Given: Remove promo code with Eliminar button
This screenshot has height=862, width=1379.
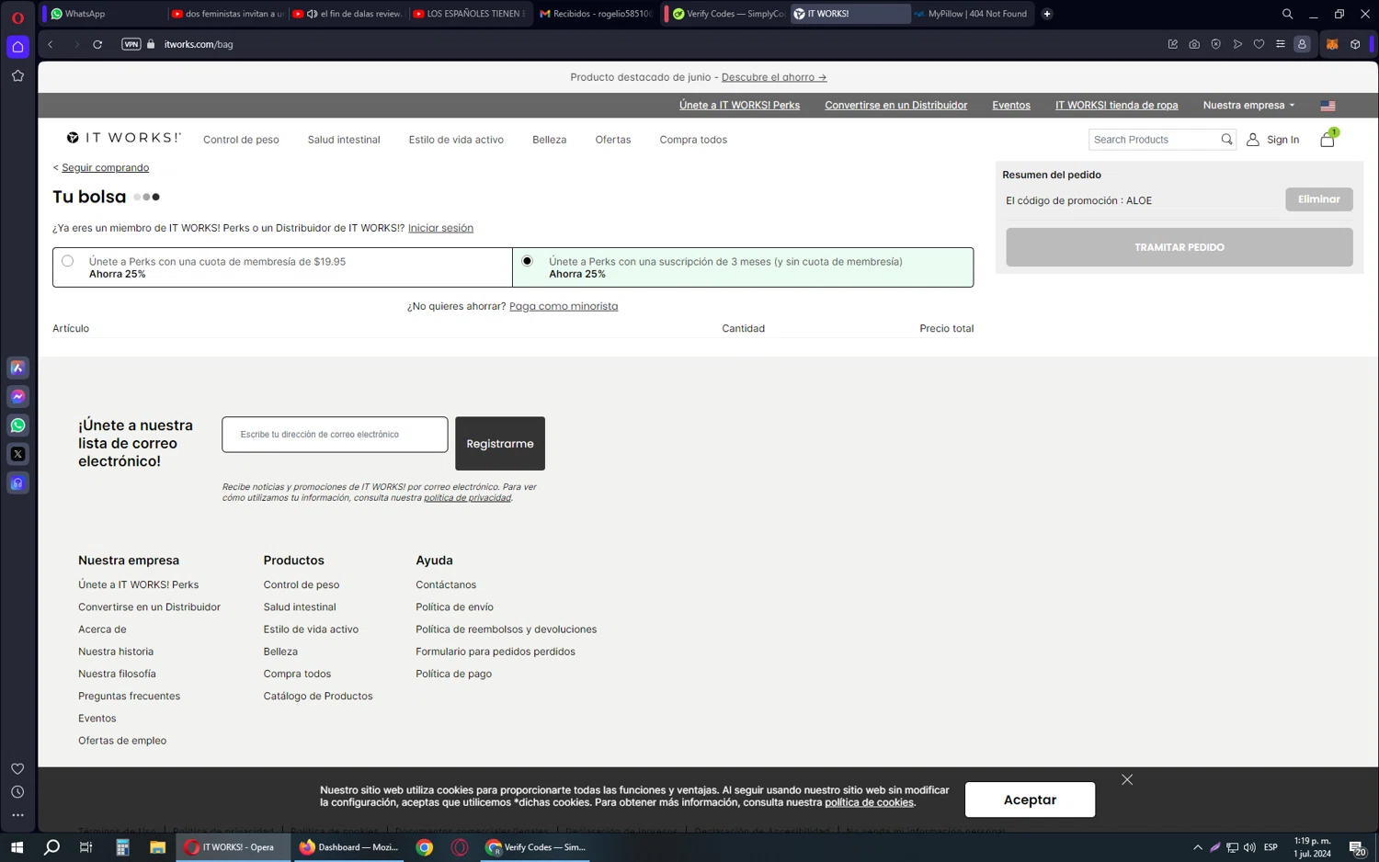Looking at the screenshot, I should (x=1319, y=199).
